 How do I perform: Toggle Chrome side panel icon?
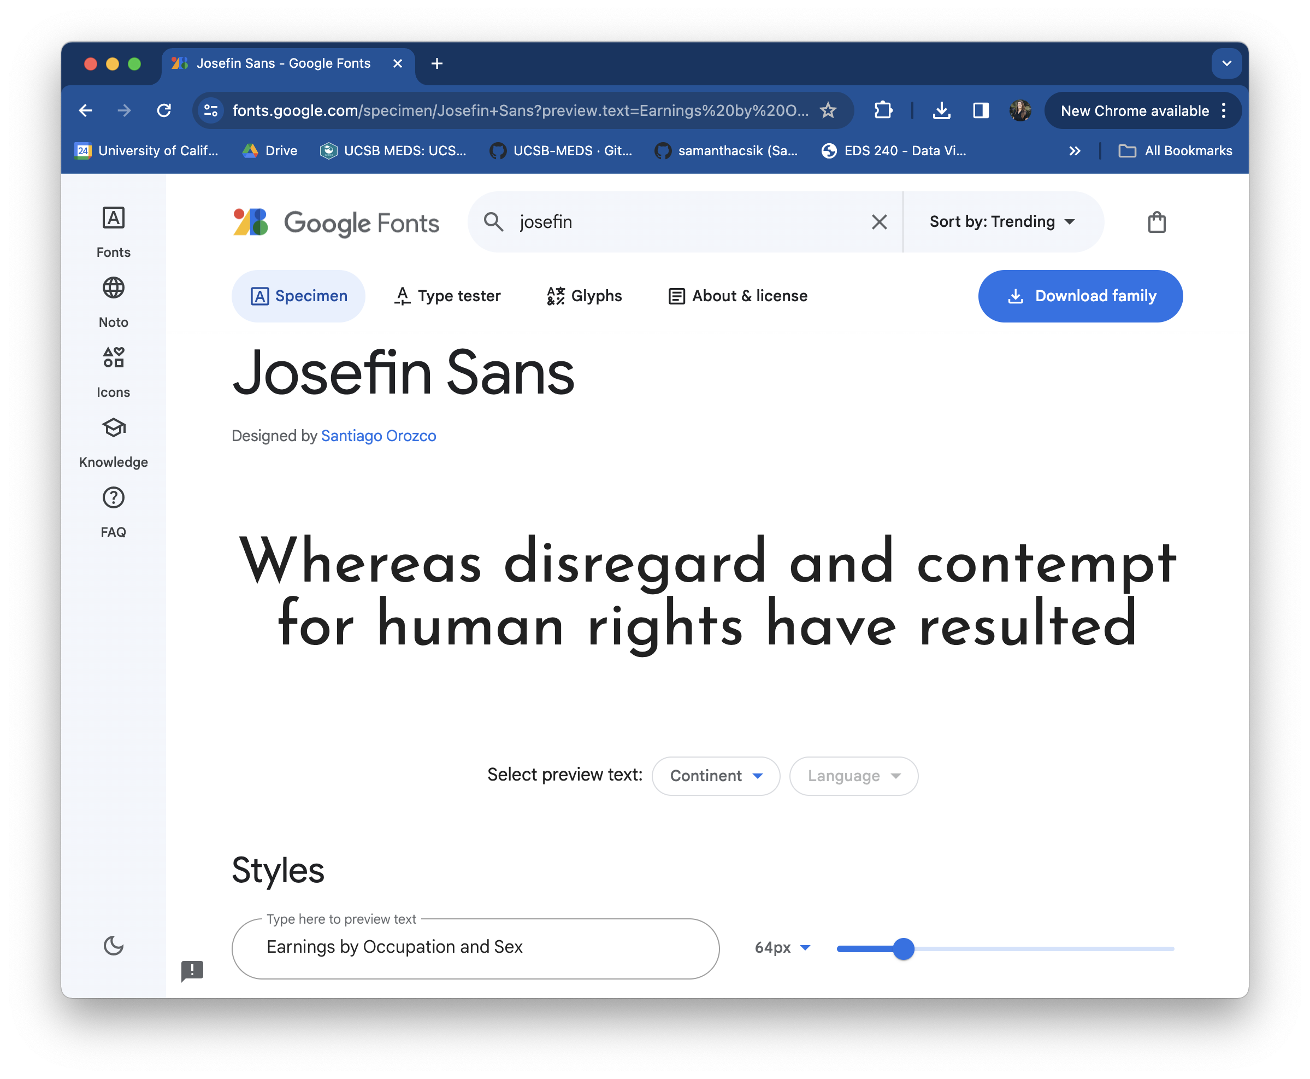(x=980, y=110)
